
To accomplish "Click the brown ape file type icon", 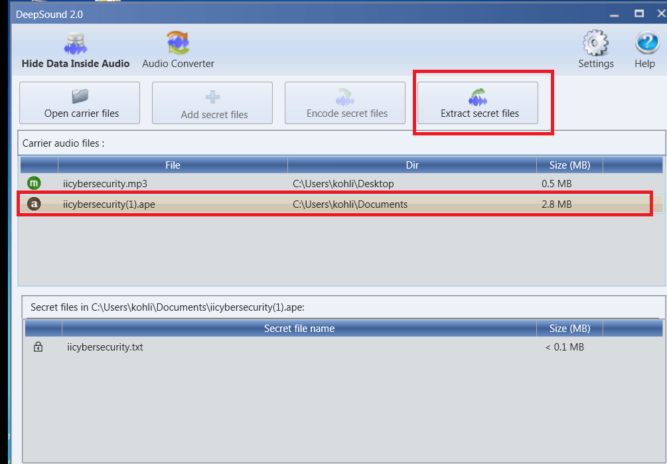I will coord(34,204).
